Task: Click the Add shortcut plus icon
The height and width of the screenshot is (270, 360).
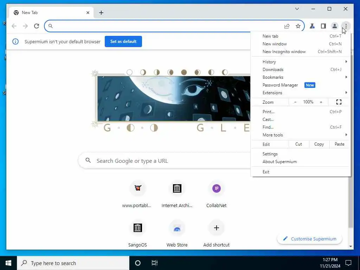Action: pos(217,228)
